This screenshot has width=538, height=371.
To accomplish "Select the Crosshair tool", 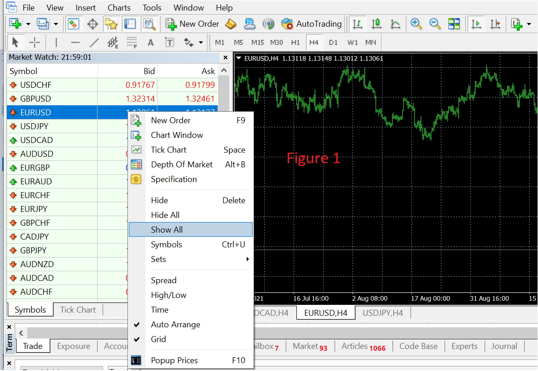I will [35, 43].
